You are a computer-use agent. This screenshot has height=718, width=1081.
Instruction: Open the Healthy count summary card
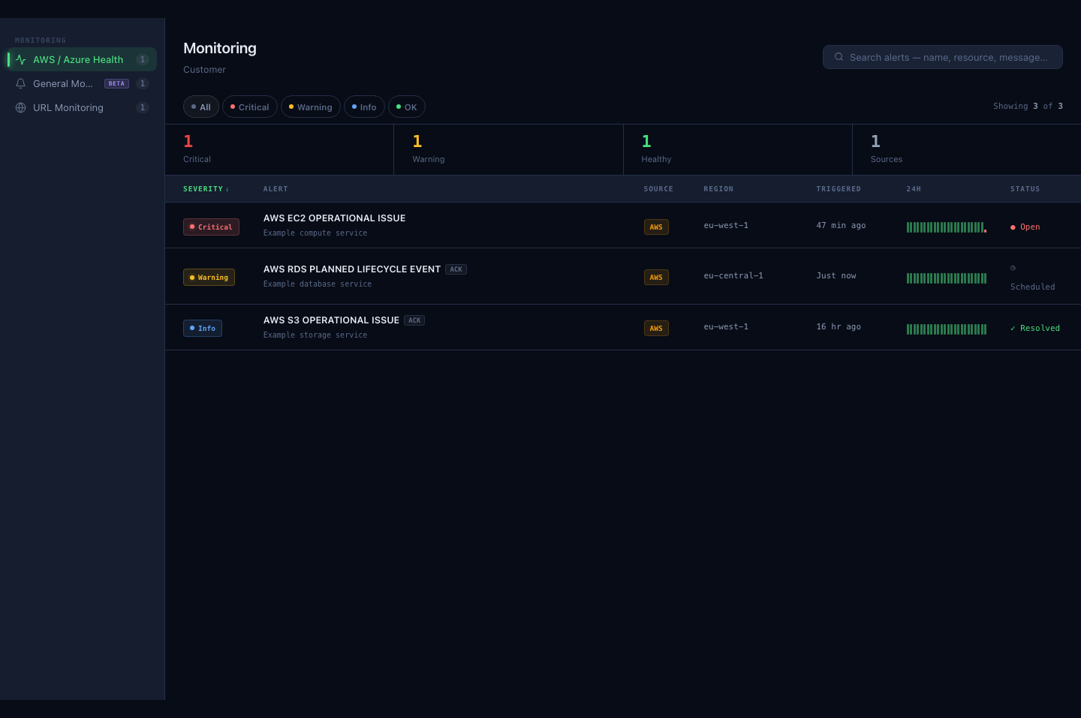(x=738, y=149)
